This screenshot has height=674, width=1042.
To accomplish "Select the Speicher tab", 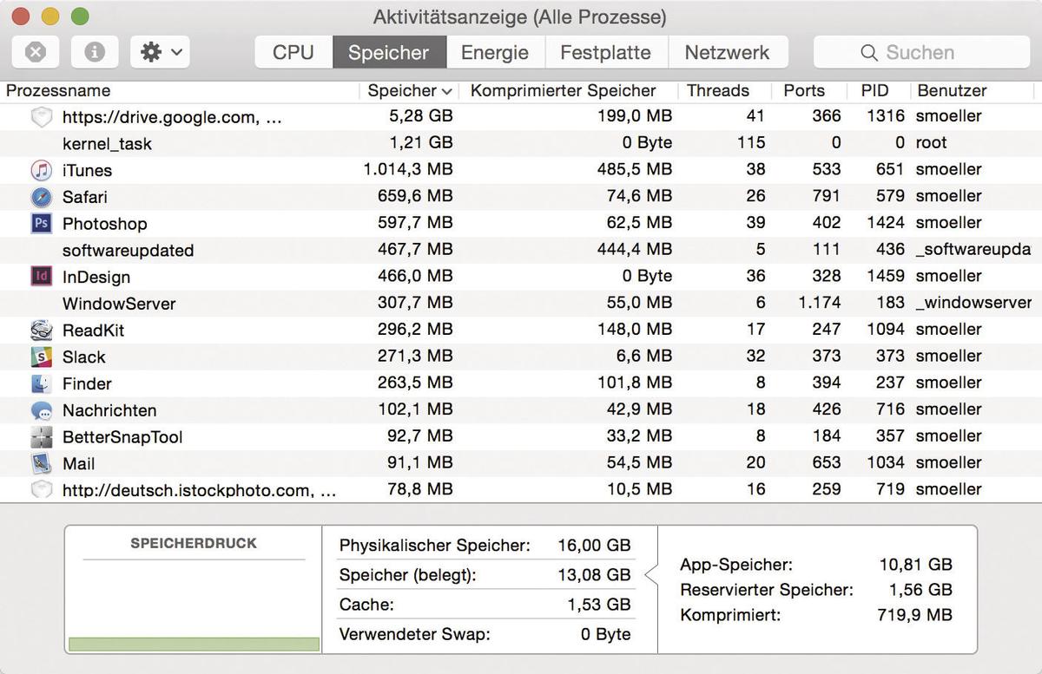I will point(389,52).
